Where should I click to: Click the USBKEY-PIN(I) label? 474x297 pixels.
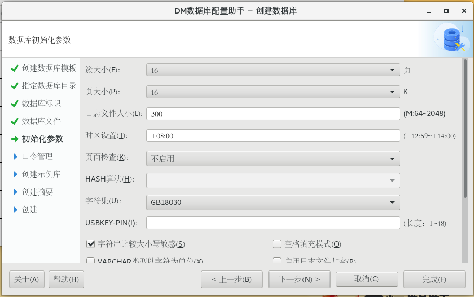pos(111,223)
